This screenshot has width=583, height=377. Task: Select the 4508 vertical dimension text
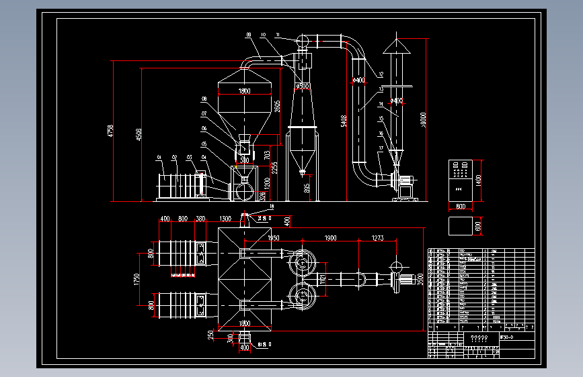coord(139,134)
